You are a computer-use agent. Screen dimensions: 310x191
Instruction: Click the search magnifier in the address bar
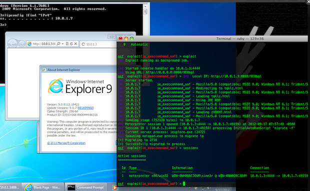(58, 44)
